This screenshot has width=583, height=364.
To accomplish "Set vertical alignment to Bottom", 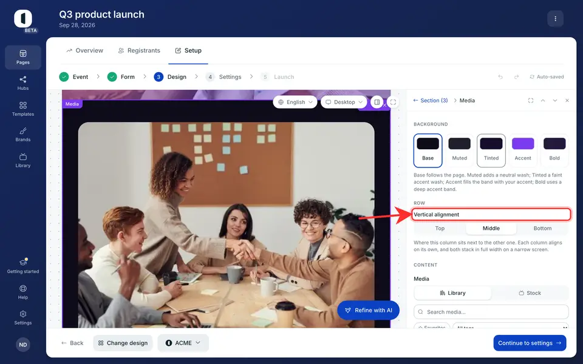I will (x=542, y=229).
